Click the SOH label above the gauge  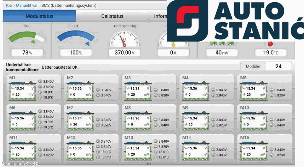(76, 26)
